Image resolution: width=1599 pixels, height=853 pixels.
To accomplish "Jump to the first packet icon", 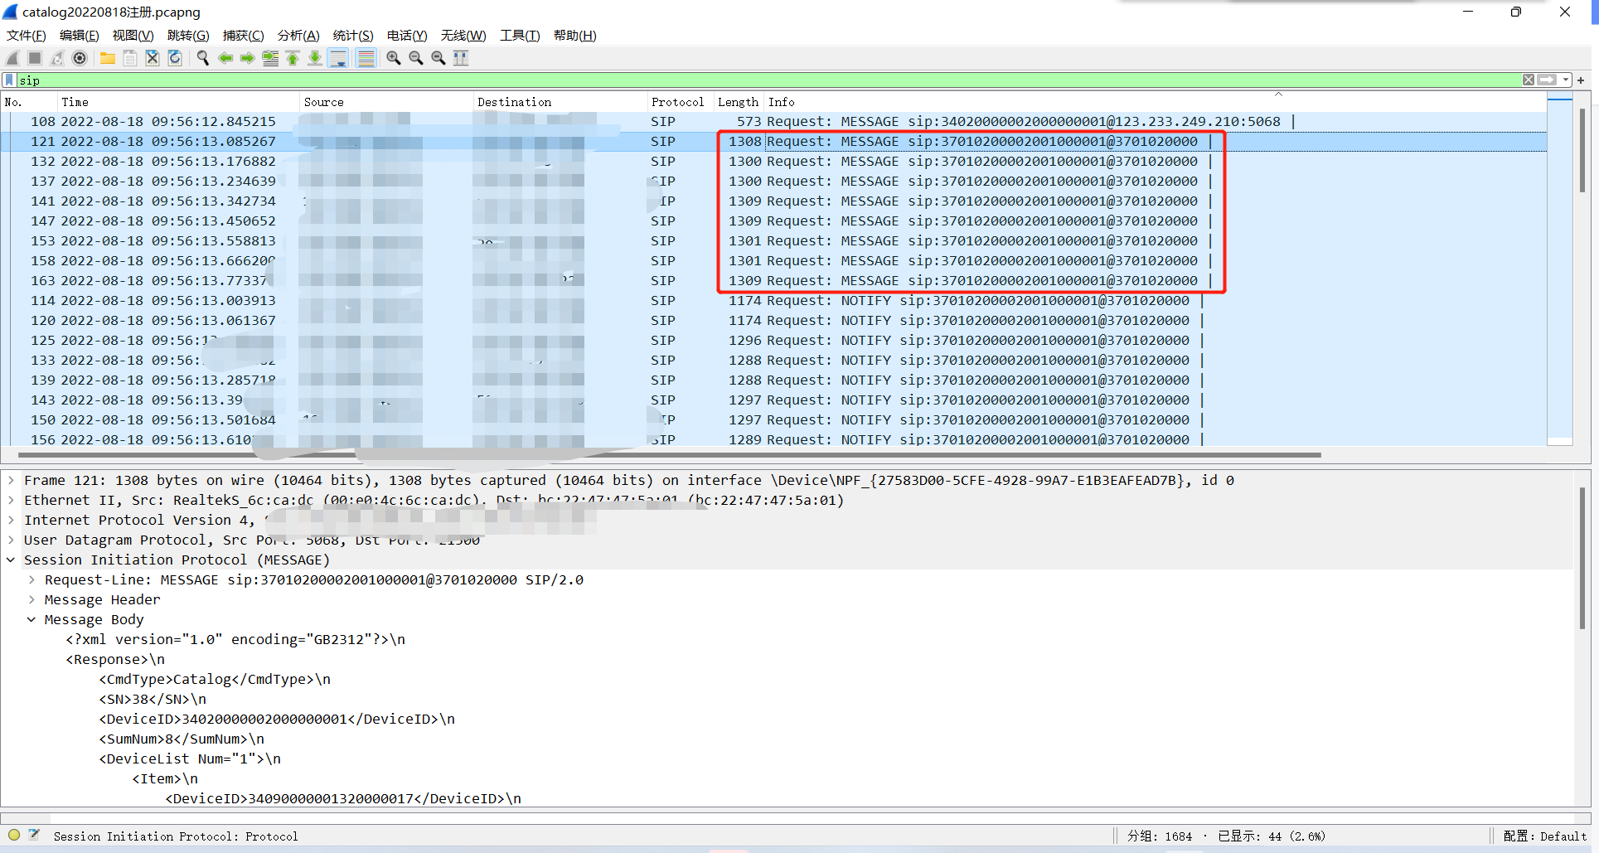I will (293, 58).
